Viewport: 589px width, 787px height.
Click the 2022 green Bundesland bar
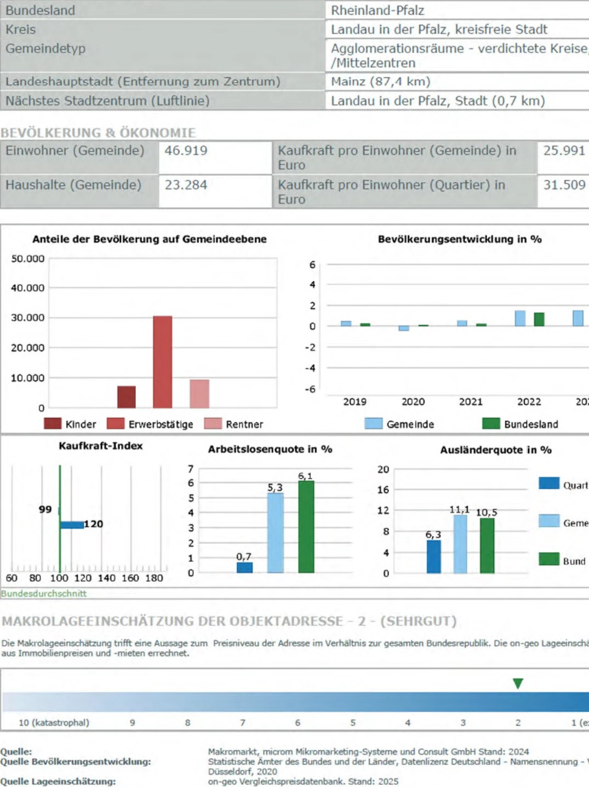click(539, 319)
